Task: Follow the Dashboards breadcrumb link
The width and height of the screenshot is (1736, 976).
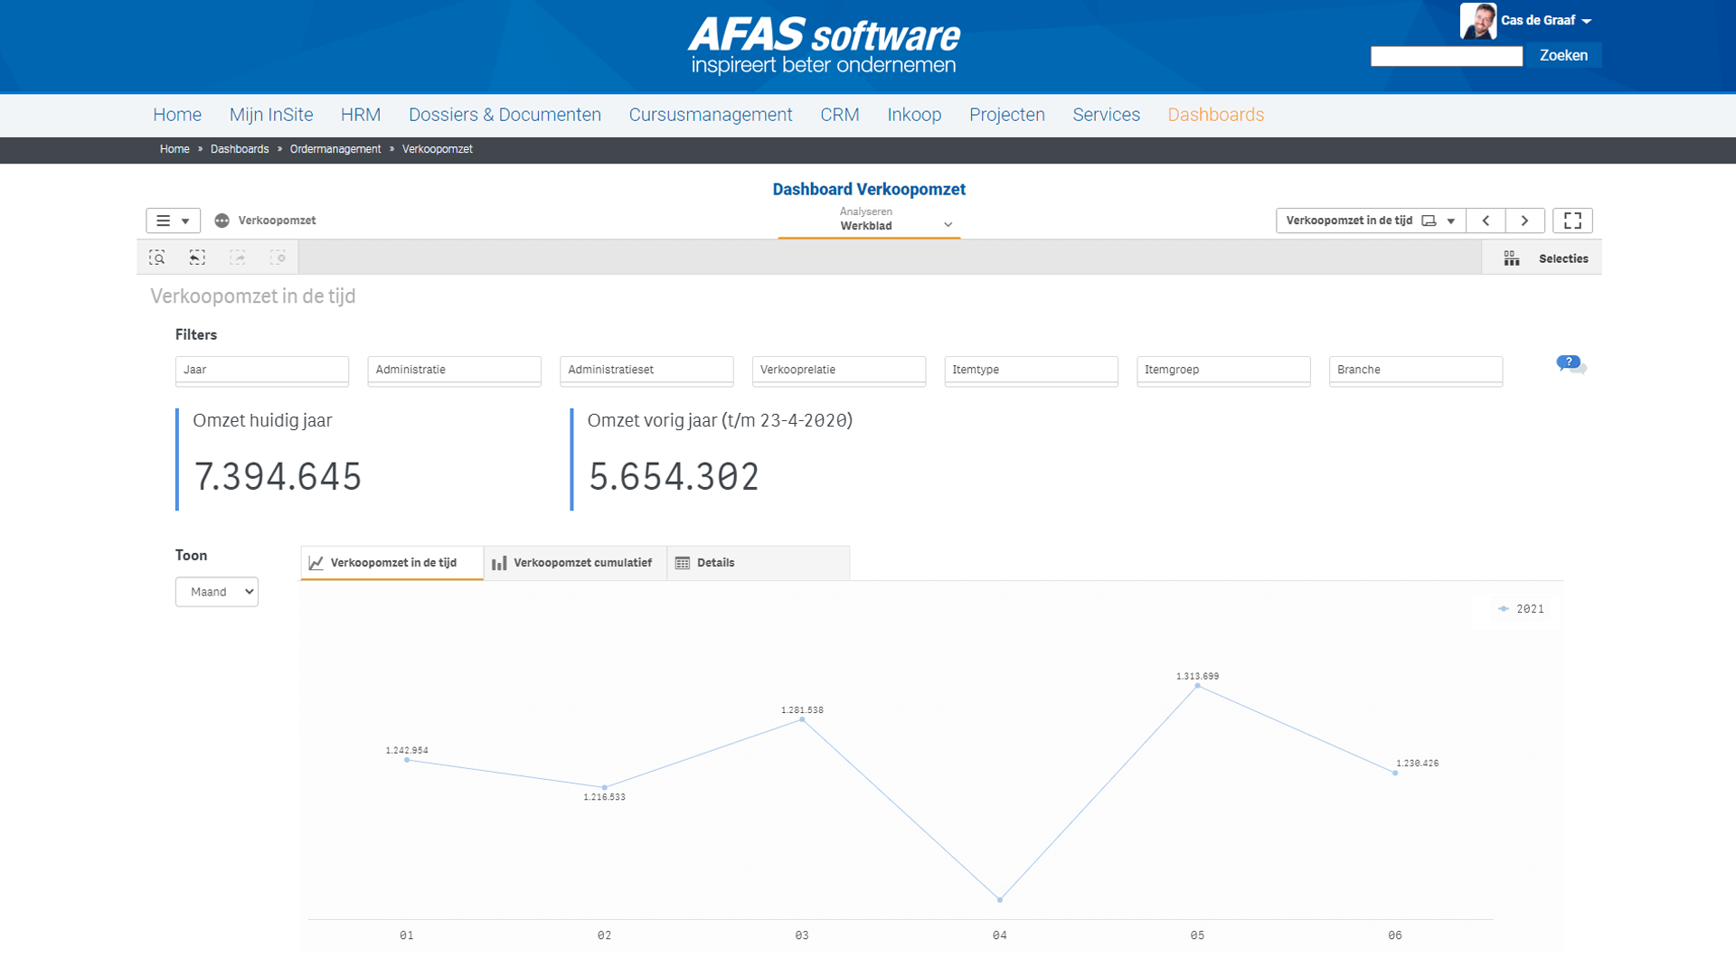Action: [x=240, y=149]
